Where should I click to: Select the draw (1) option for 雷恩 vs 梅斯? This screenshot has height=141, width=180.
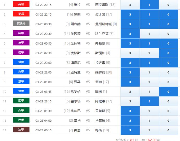pos(149,130)
